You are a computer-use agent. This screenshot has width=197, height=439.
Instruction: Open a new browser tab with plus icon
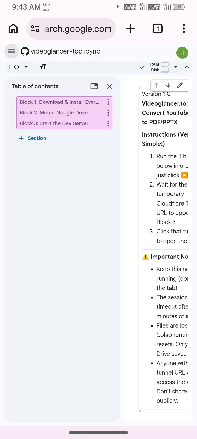(x=130, y=29)
